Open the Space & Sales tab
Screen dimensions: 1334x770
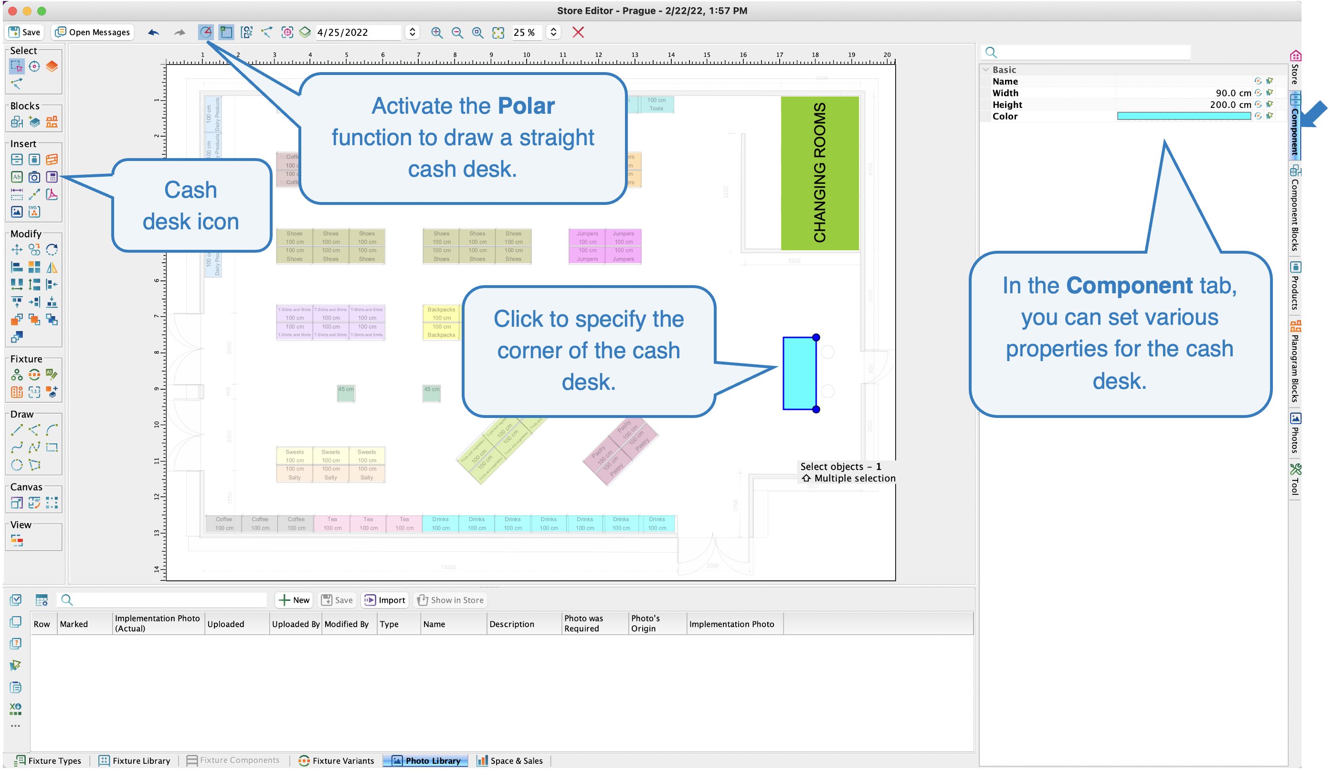coord(510,760)
